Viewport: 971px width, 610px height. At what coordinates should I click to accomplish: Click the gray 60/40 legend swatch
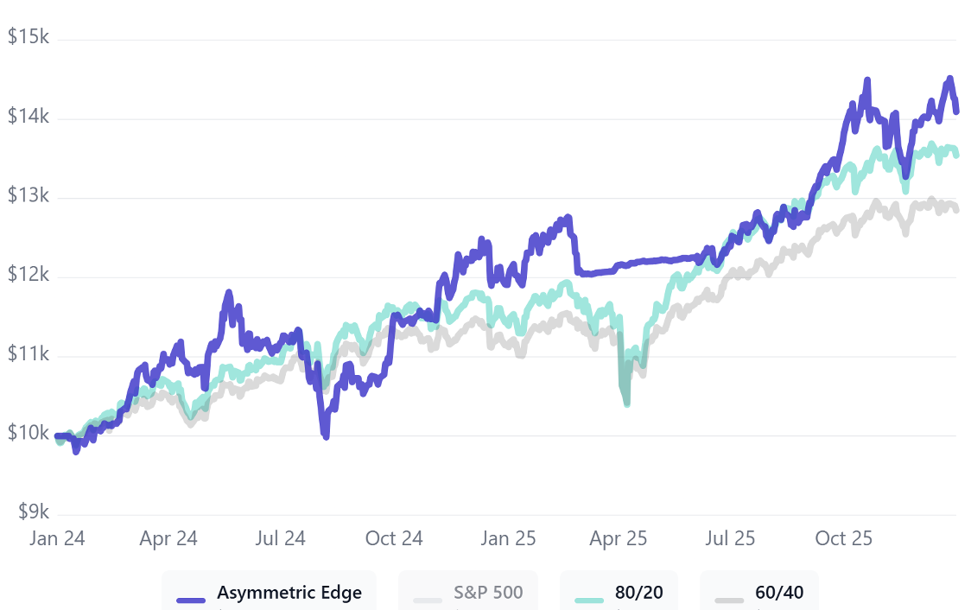click(729, 600)
